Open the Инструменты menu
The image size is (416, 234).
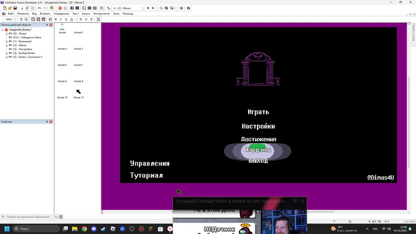(101, 13)
